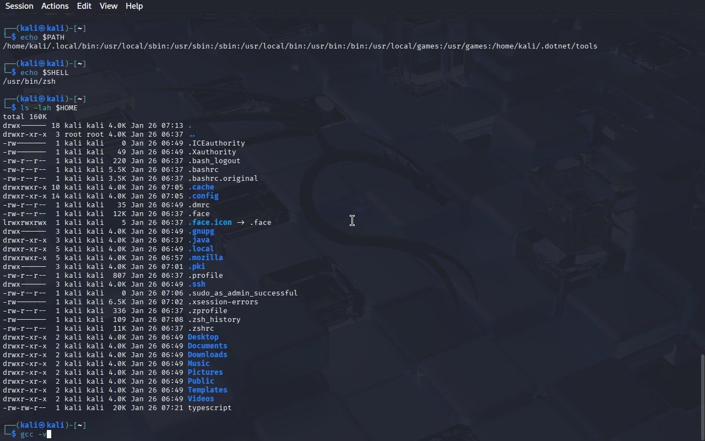Image resolution: width=705 pixels, height=441 pixels.
Task: Click the Downloads directory entry
Action: [207, 355]
